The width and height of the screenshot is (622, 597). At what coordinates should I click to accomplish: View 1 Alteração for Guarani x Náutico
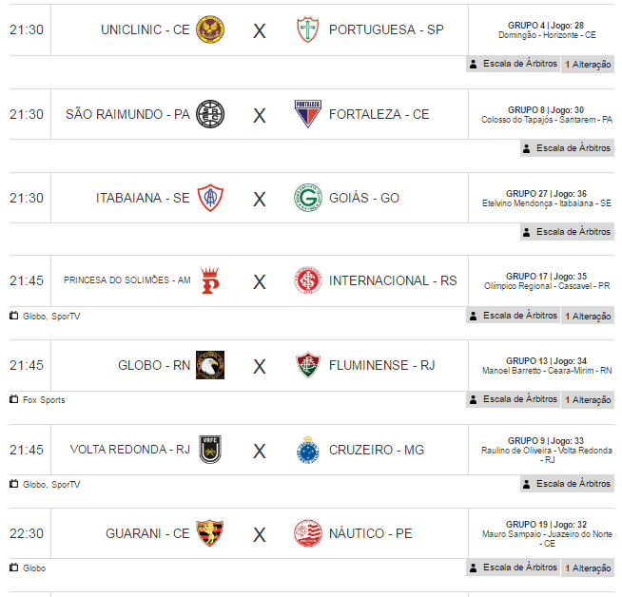[588, 568]
